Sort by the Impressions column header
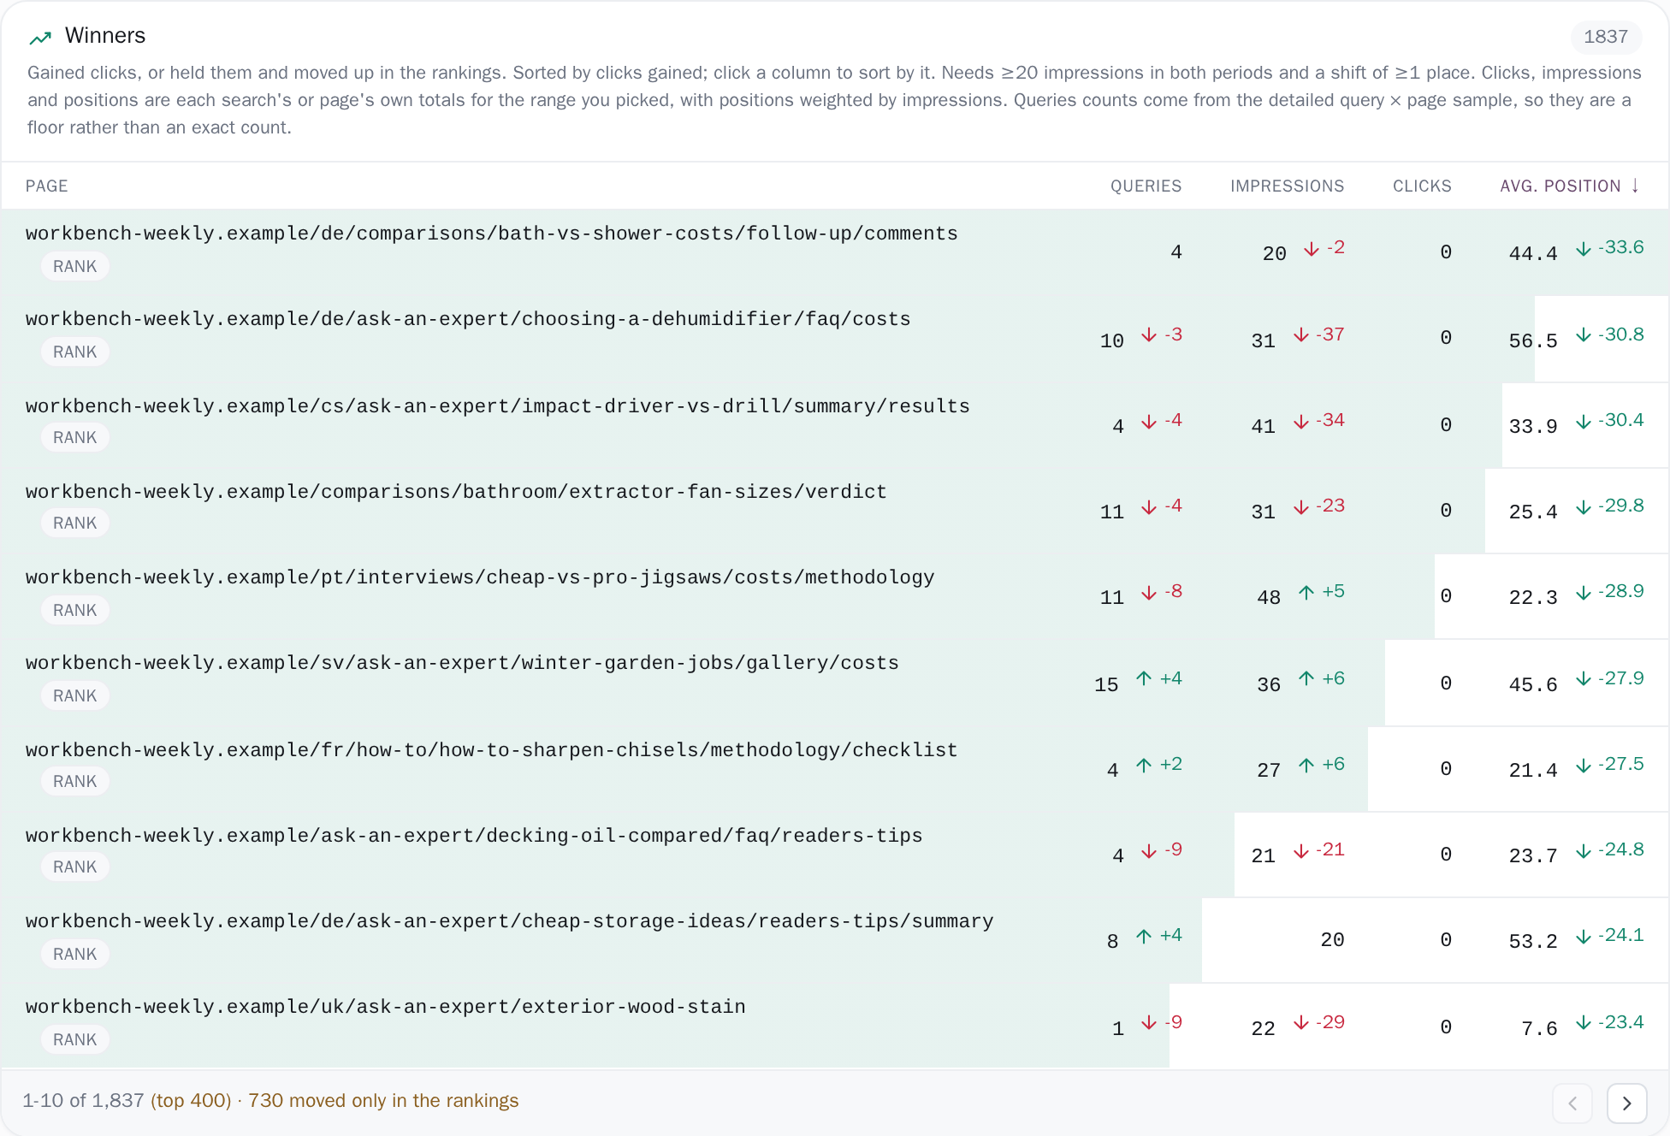 1287,186
